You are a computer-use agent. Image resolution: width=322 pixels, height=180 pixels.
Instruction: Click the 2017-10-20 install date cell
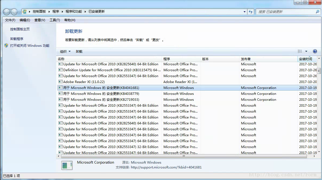pos(308,82)
